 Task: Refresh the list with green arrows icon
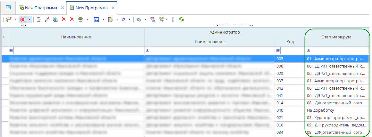pos(181,20)
